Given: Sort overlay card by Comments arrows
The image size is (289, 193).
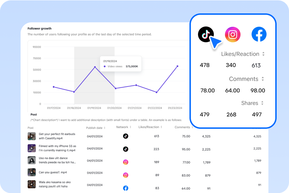Looking at the screenshot, I should pyautogui.click(x=263, y=79).
